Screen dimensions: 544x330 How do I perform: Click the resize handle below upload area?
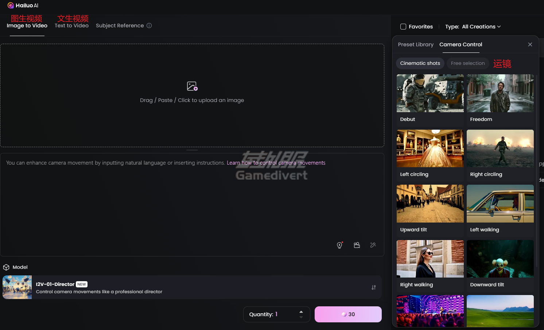pos(192,150)
